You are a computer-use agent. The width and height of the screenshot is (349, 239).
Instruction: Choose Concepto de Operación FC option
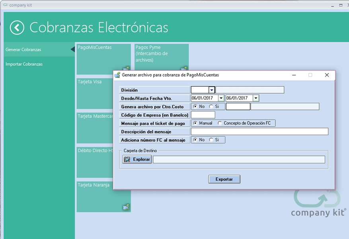(x=220, y=123)
